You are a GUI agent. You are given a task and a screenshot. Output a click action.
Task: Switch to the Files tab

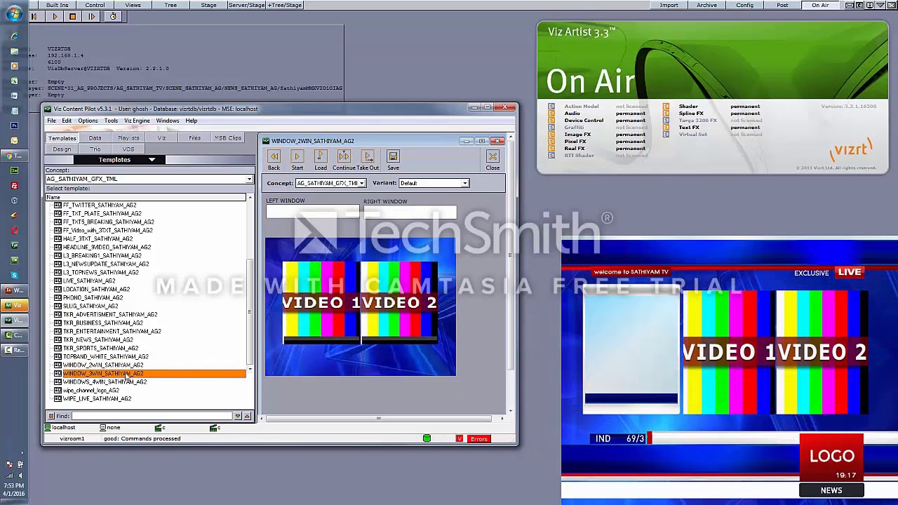[x=194, y=137]
